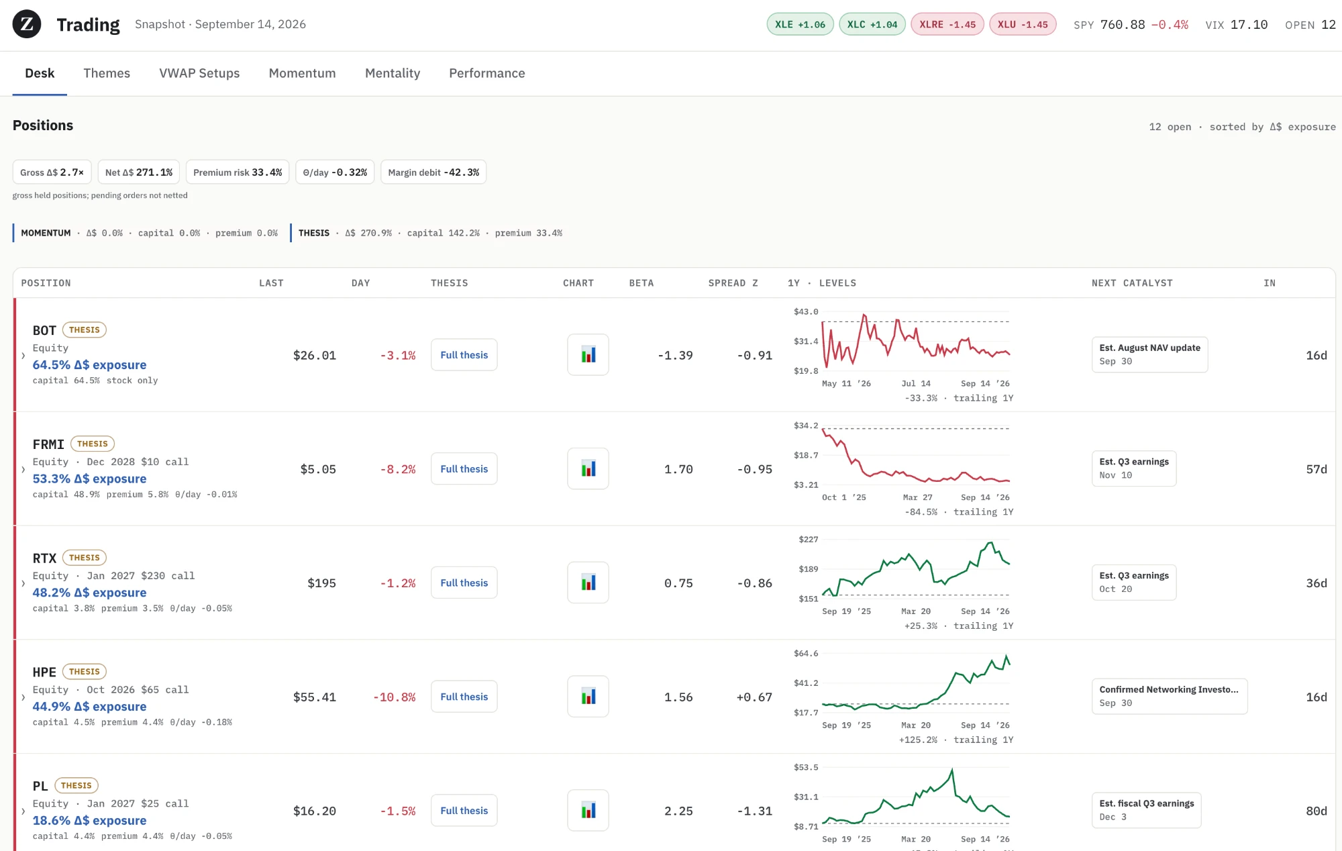This screenshot has width=1342, height=851.
Task: Click the Premium risk 33.4% chip
Action: [238, 172]
